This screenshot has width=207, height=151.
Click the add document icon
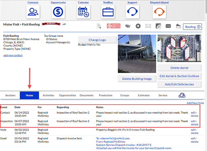click(99, 26)
